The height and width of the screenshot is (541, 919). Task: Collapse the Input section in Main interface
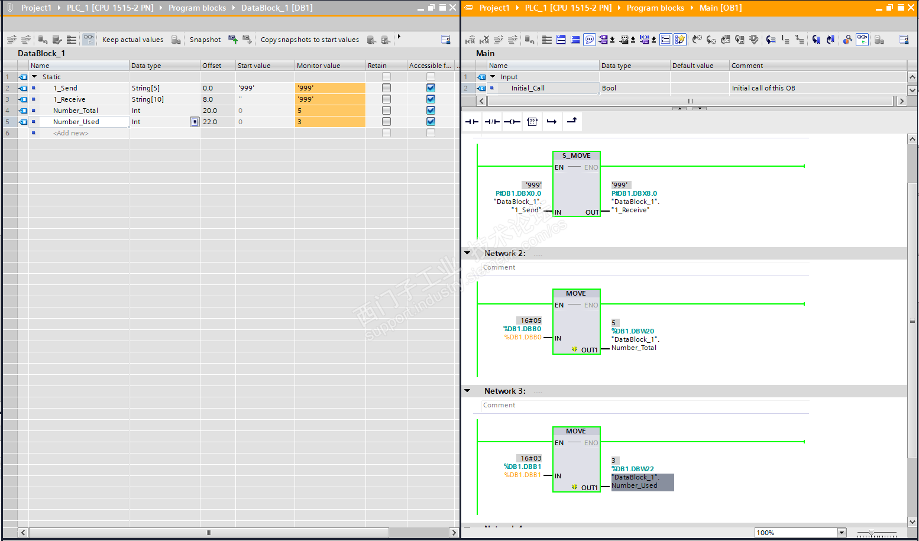pyautogui.click(x=493, y=77)
